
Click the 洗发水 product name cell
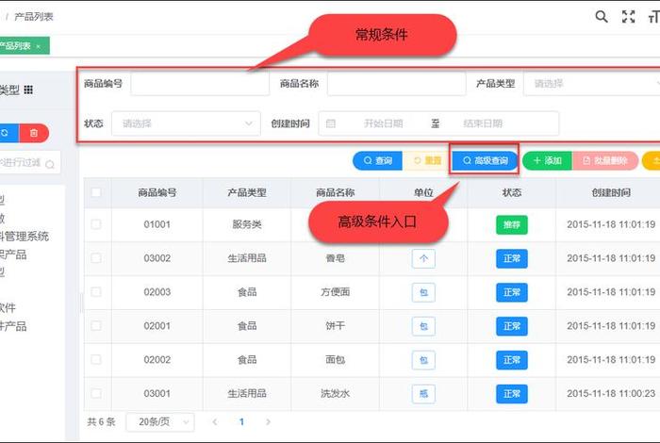point(335,394)
